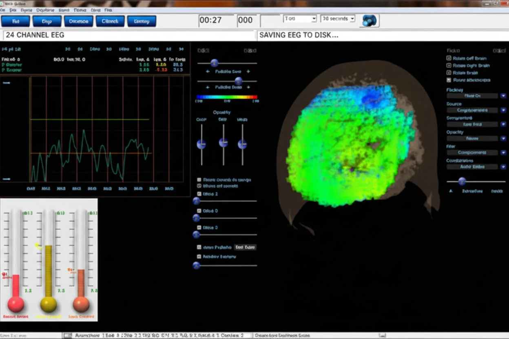
Task: Click the bottom-most slider handle in the middle panel
Action: [x=197, y=265]
